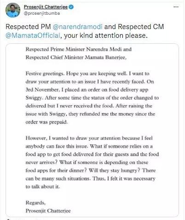Click the 'order was prepaid' line

(46, 122)
